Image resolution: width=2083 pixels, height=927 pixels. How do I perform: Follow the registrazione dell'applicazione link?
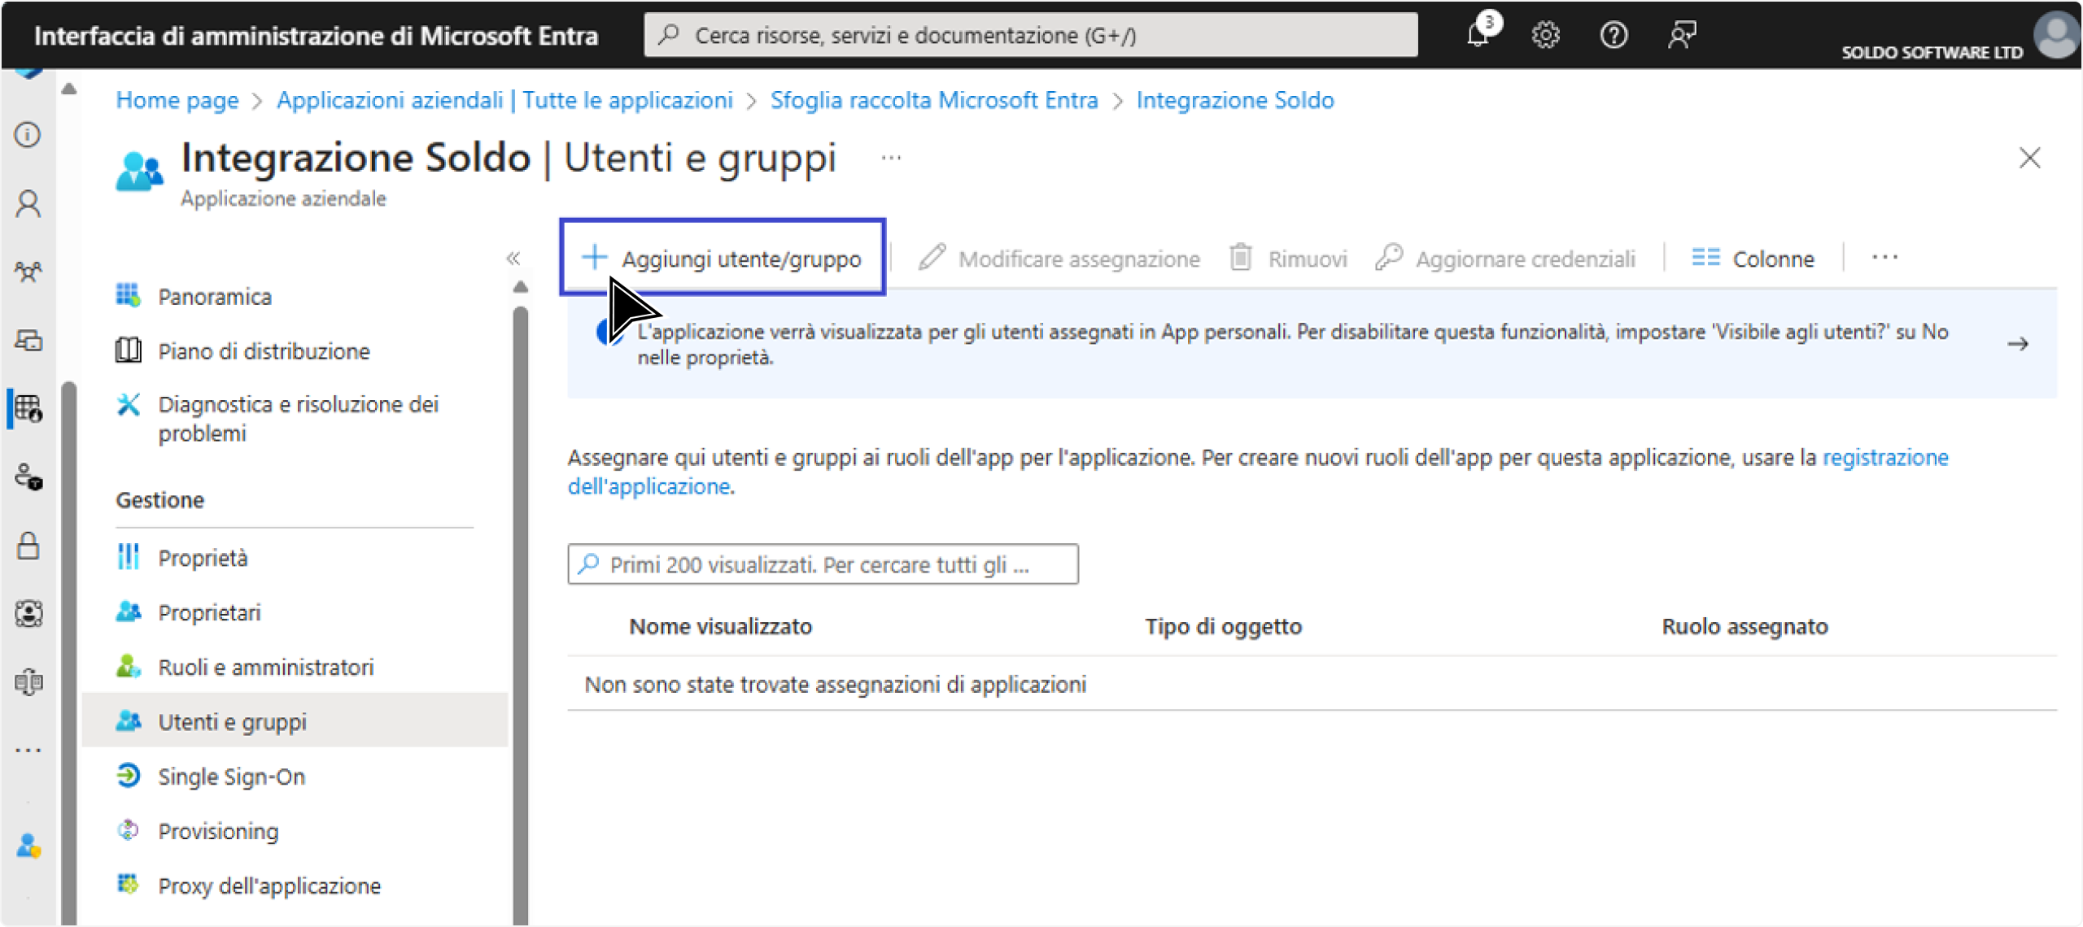(x=1885, y=458)
